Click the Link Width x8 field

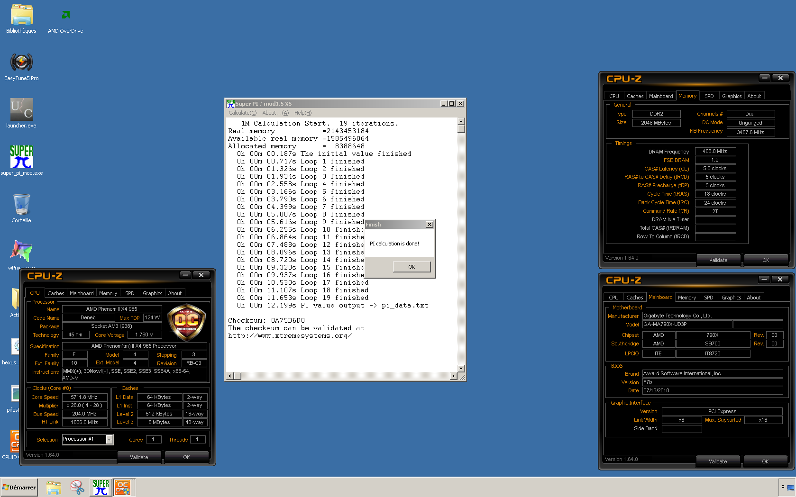pos(681,420)
